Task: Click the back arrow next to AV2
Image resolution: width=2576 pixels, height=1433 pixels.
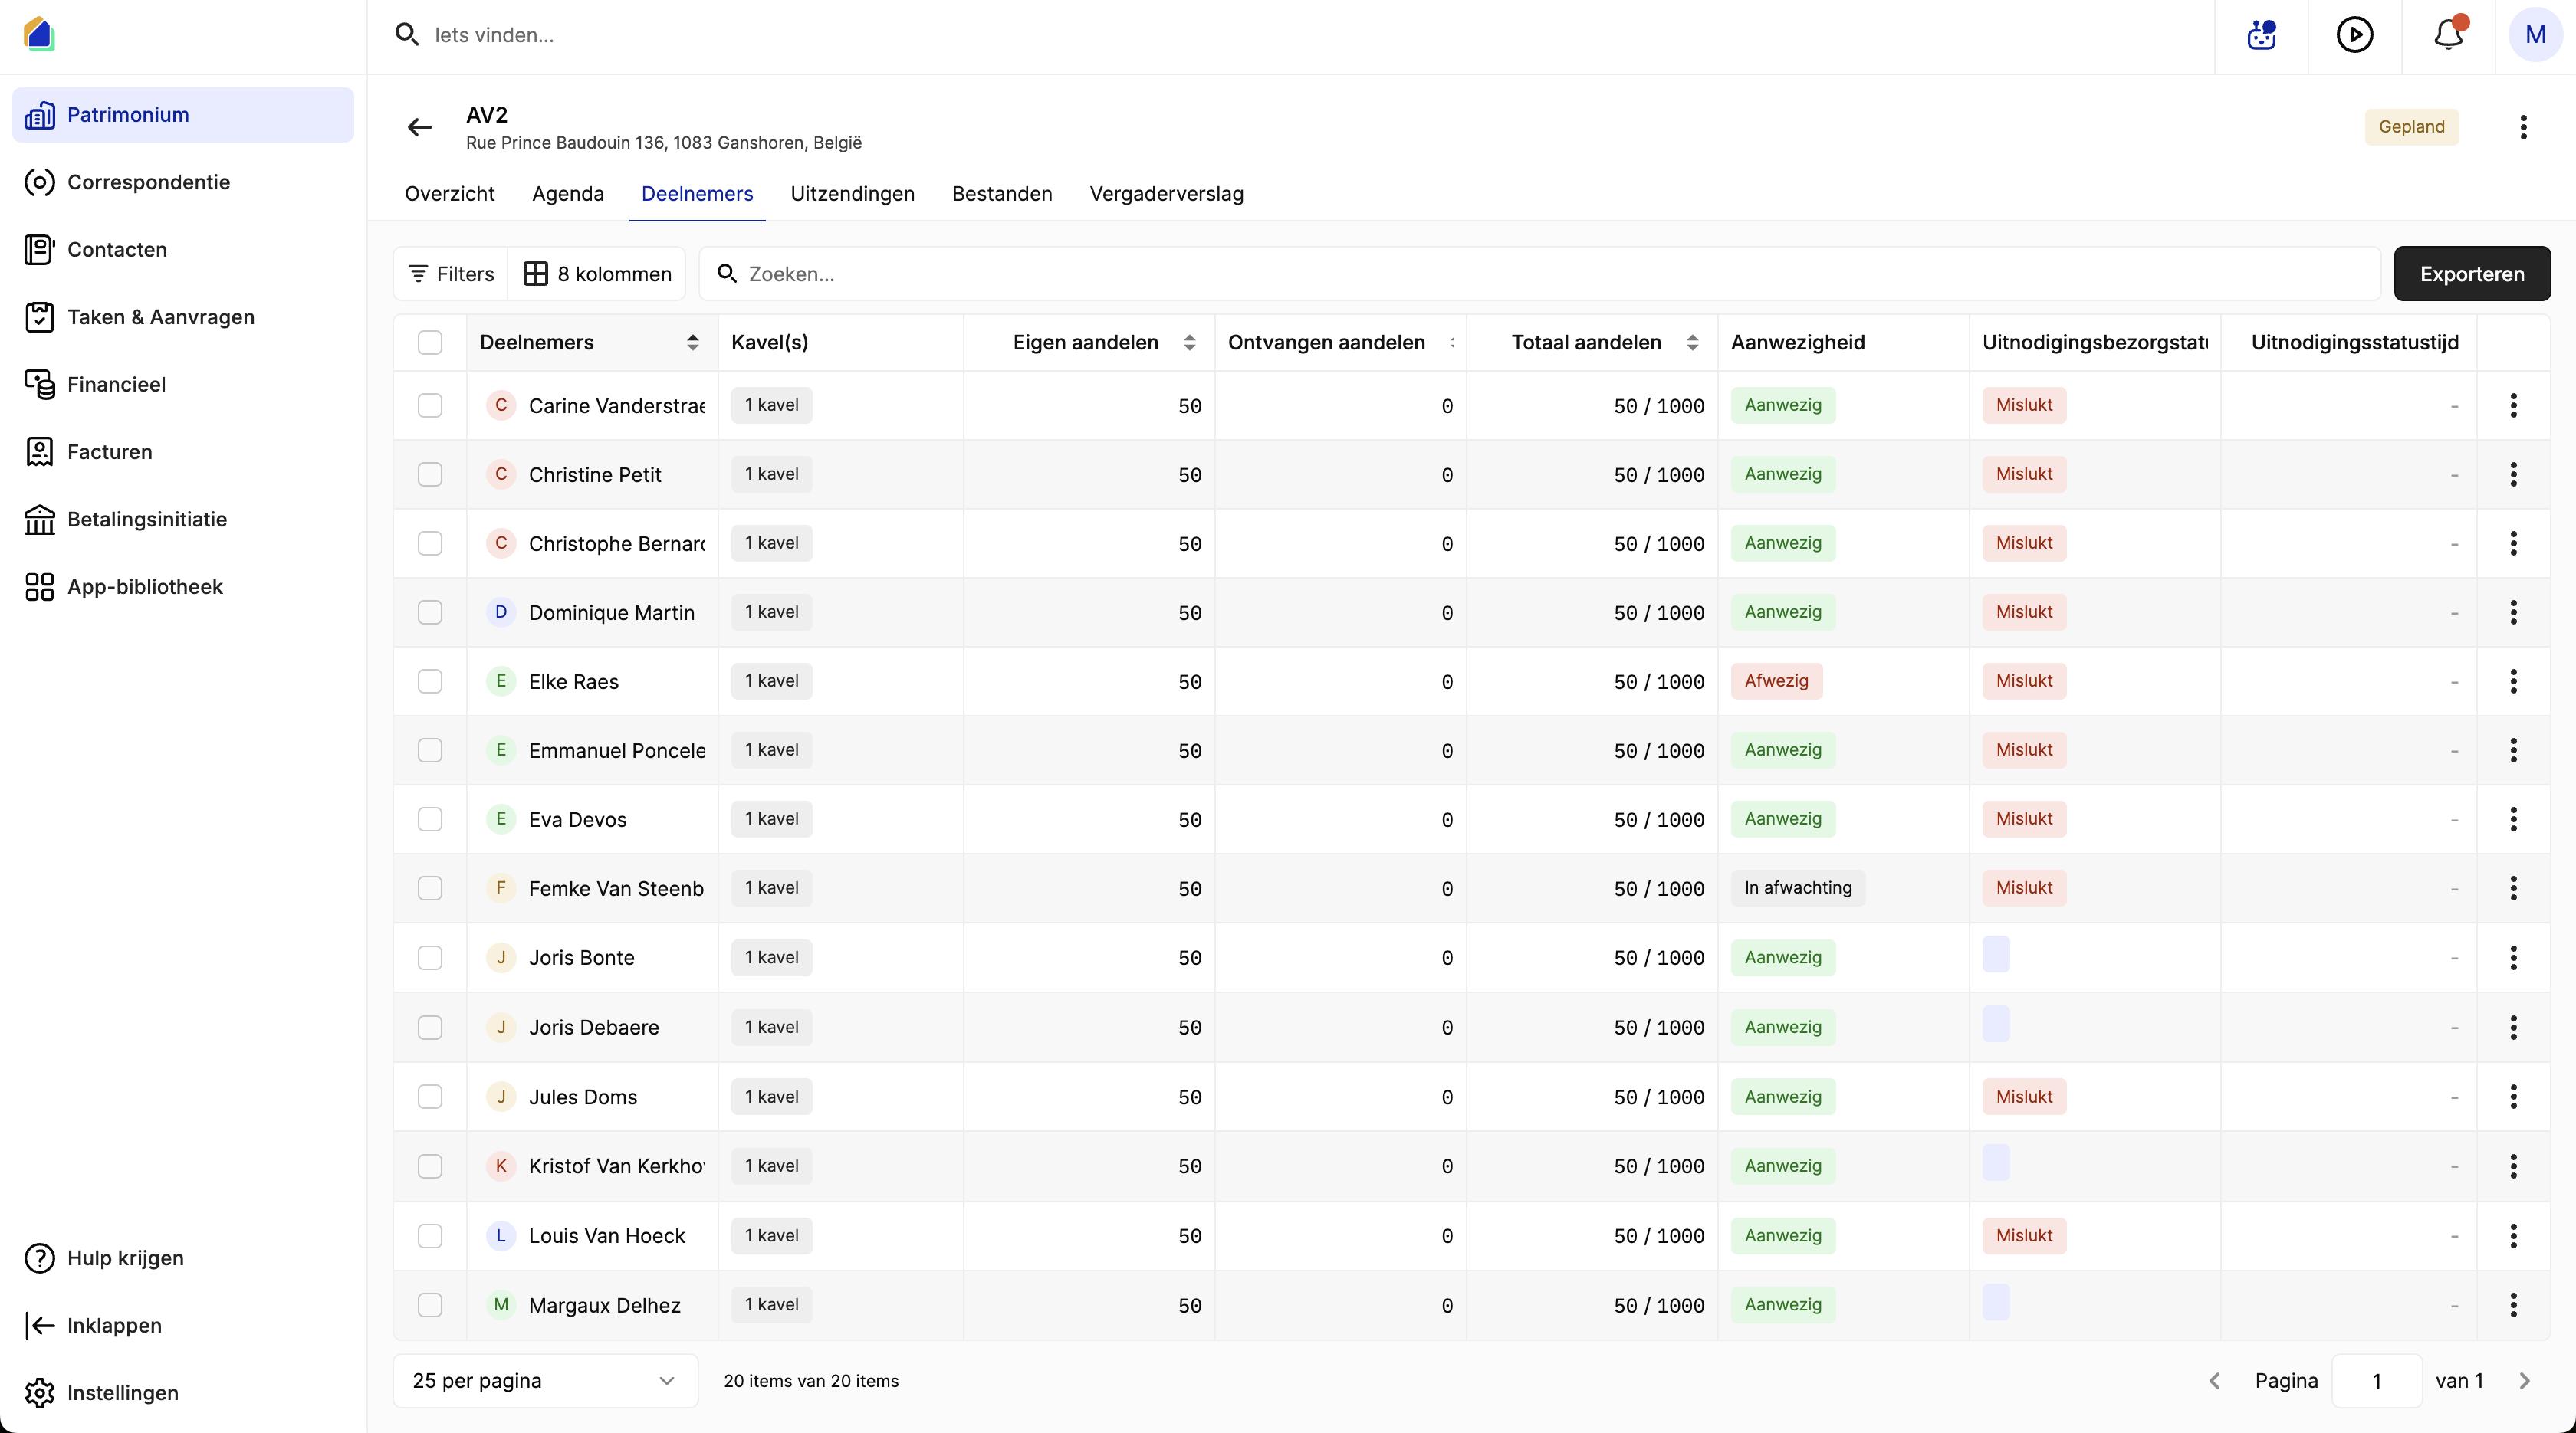Action: pyautogui.click(x=419, y=127)
